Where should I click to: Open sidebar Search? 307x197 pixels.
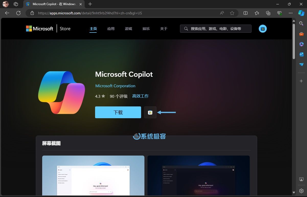(x=301, y=24)
